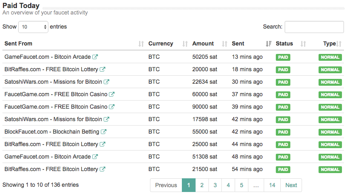Open external link icon for 22634 sat SatoshiWars row

pos(106,82)
